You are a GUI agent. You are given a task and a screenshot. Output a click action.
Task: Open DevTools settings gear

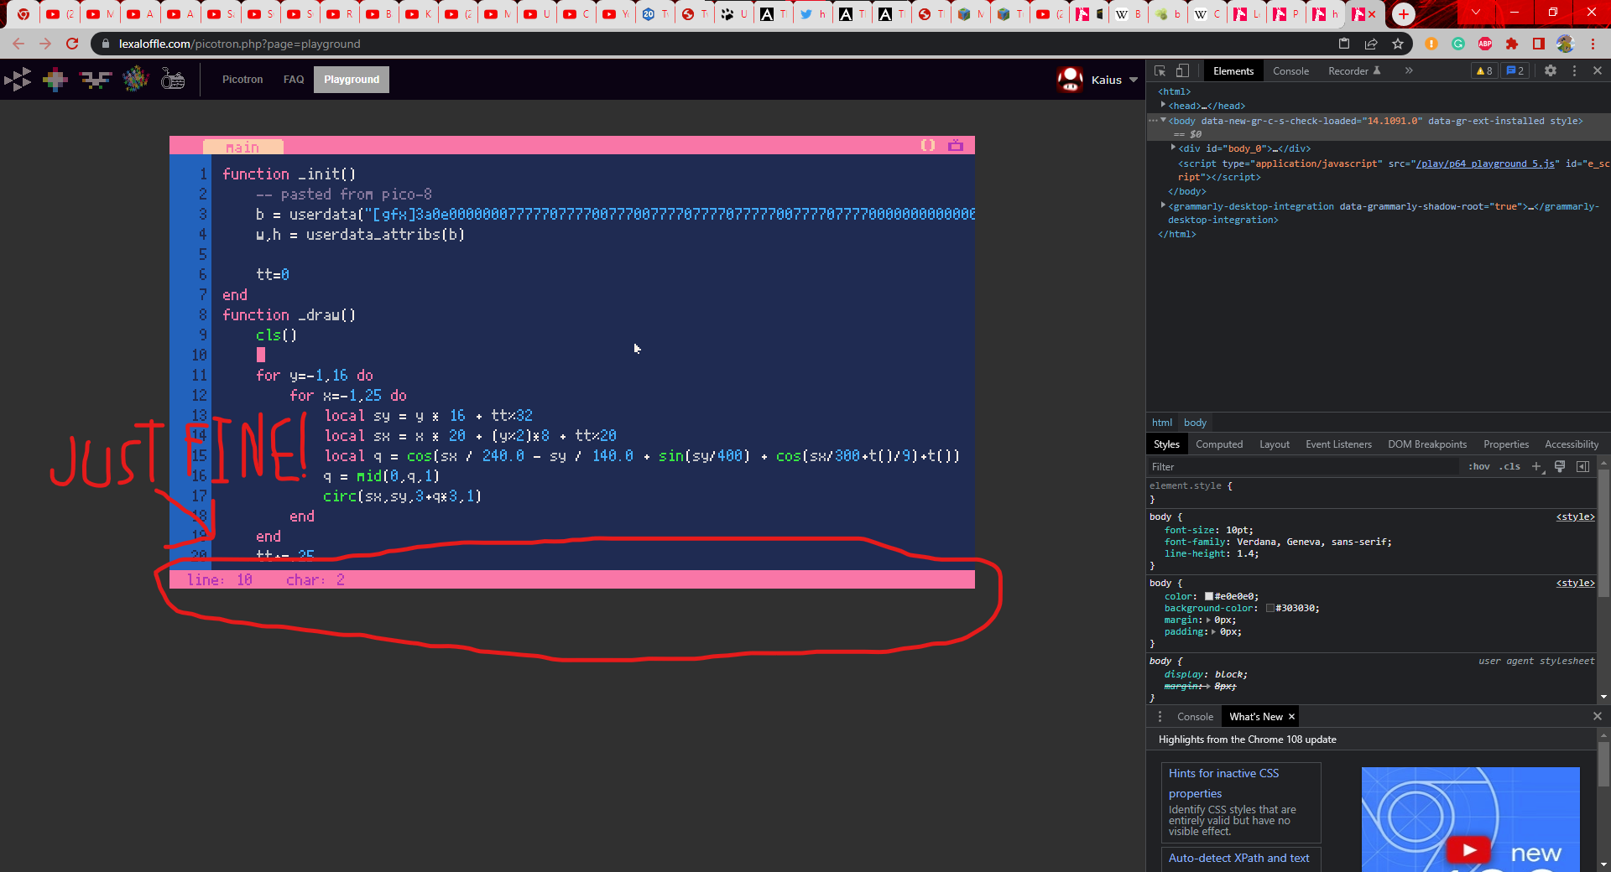point(1551,71)
